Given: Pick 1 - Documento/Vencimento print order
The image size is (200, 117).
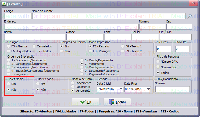Looking at the screenshot, I should (9, 61).
